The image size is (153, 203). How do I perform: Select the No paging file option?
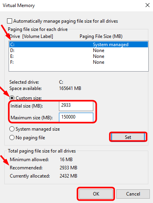(12, 138)
